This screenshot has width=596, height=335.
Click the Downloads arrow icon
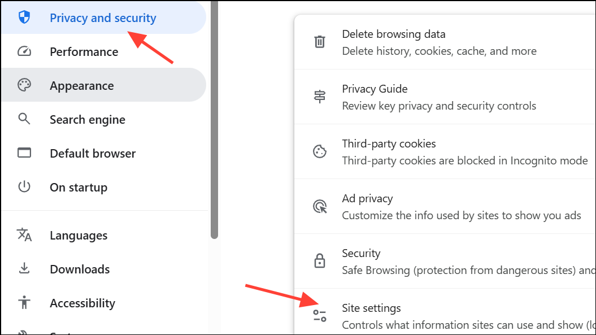[24, 268]
